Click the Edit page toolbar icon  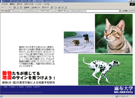(62, 8)
